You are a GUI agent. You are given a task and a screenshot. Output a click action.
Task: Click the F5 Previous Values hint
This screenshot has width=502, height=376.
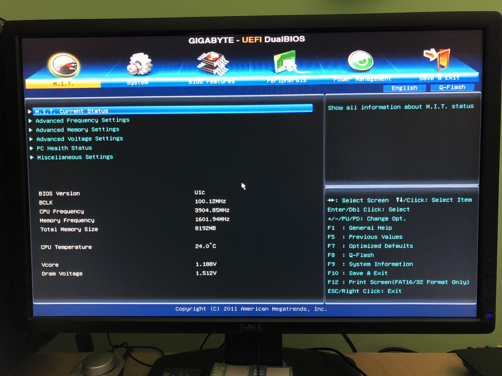(365, 237)
